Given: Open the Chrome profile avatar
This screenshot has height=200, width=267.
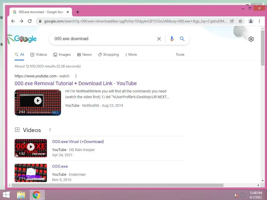Looking at the screenshot, I should (251, 21).
